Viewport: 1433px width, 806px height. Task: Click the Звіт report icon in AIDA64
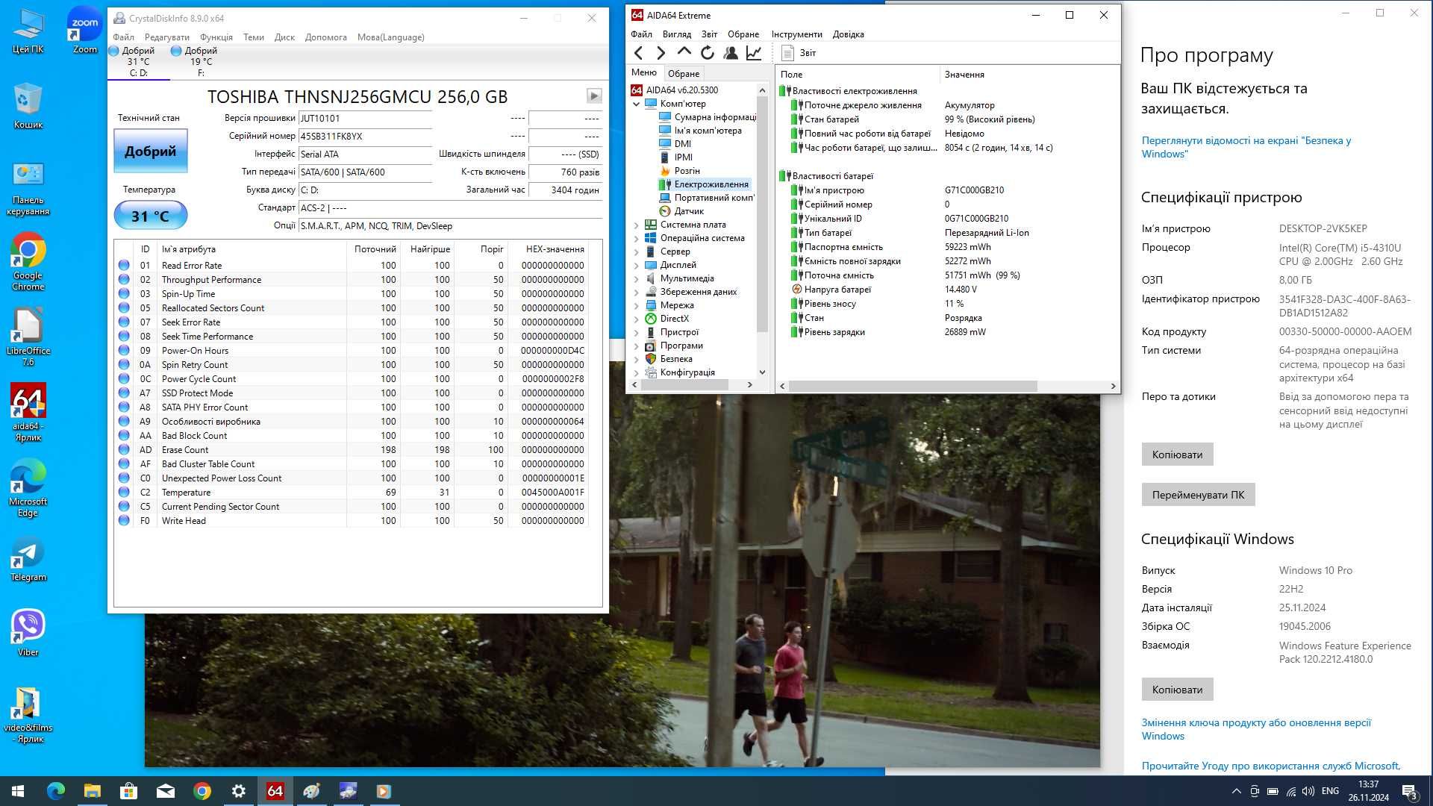(787, 53)
